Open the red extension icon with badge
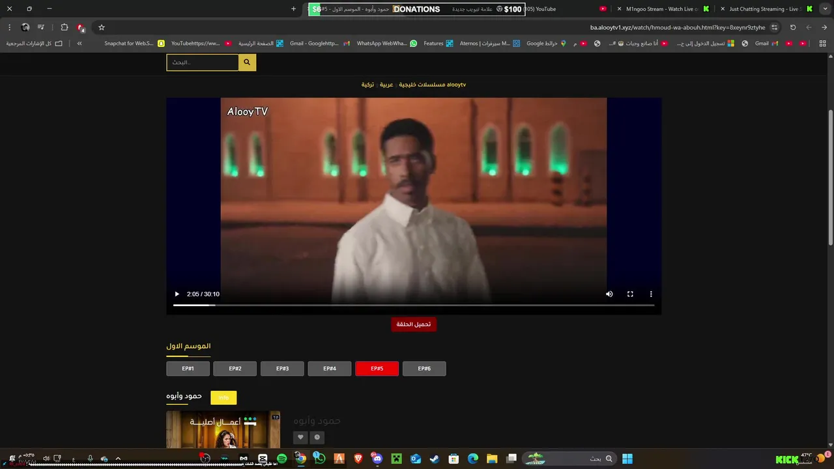Screen dimensions: 834x469 coord(81,27)
